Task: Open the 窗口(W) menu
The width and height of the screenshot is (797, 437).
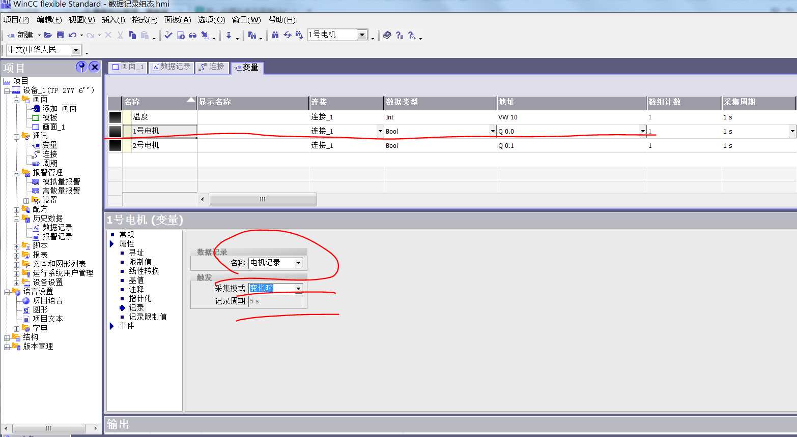Action: coord(246,19)
